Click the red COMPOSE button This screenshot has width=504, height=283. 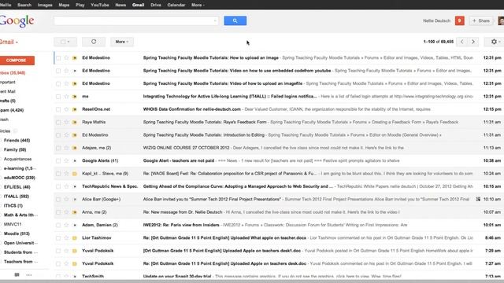(x=17, y=61)
